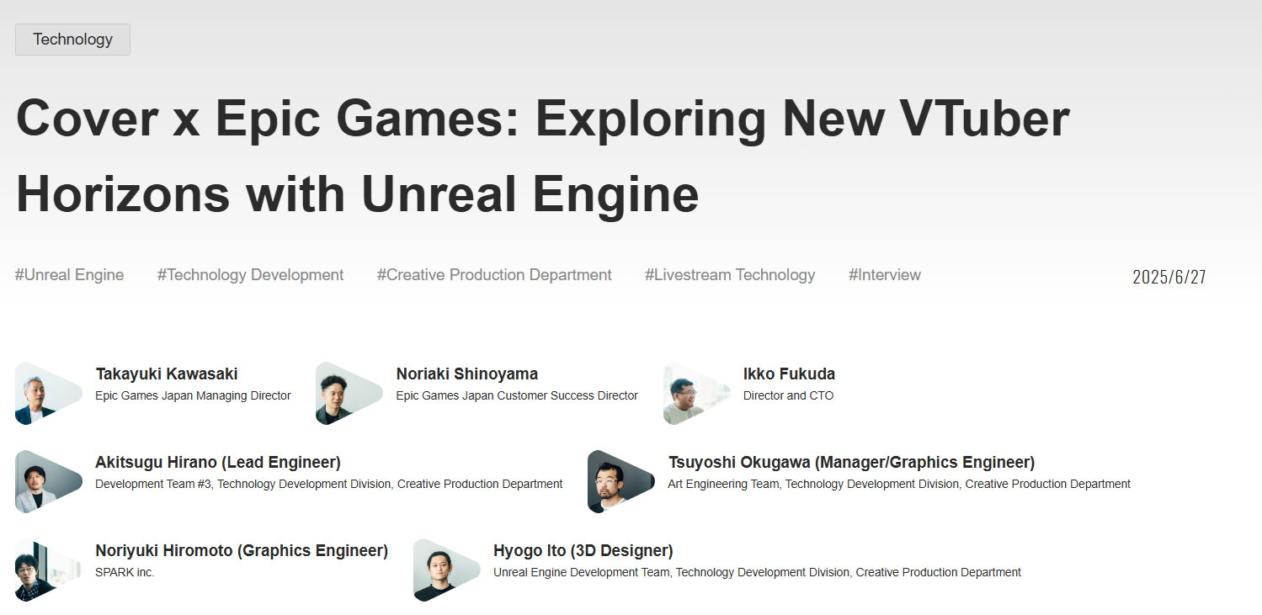
Task: Click the name Takayuki Kawasaki
Action: (167, 374)
